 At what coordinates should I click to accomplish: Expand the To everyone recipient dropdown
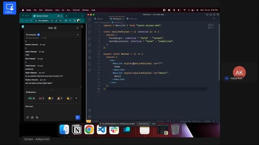pos(78,35)
